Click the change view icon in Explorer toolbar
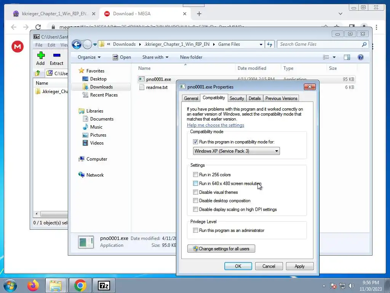390x293 pixels. pos(326,57)
